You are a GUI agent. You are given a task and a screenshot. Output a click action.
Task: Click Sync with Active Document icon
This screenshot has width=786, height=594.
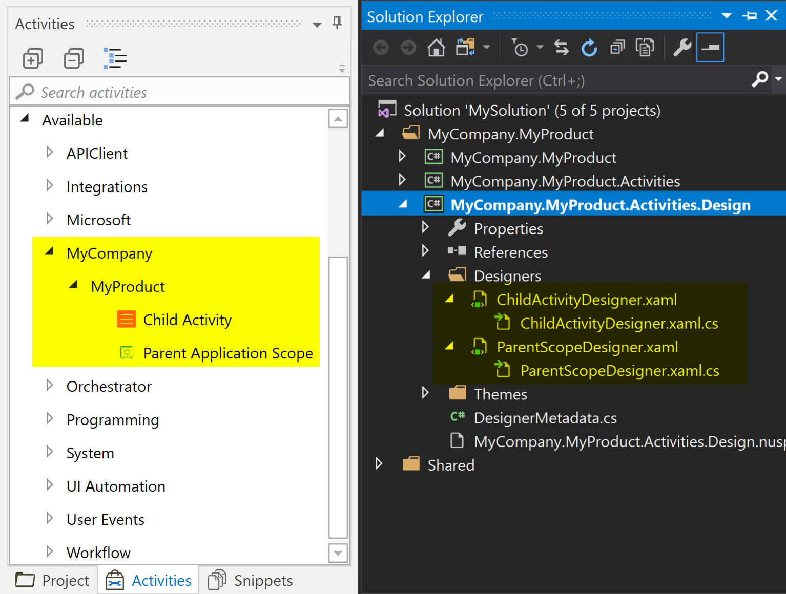562,48
